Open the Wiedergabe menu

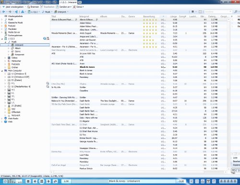click(37, 2)
